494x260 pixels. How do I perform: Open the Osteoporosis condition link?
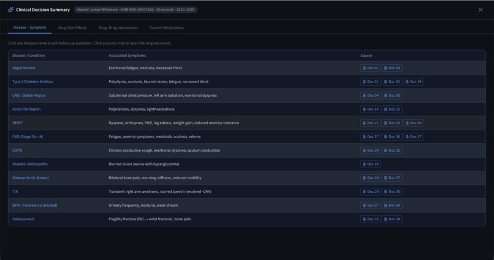coord(23,219)
